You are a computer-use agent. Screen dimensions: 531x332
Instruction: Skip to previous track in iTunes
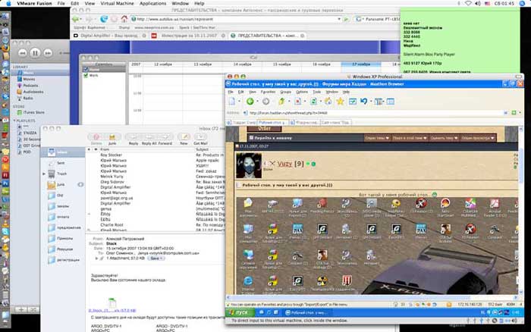[x=22, y=53]
